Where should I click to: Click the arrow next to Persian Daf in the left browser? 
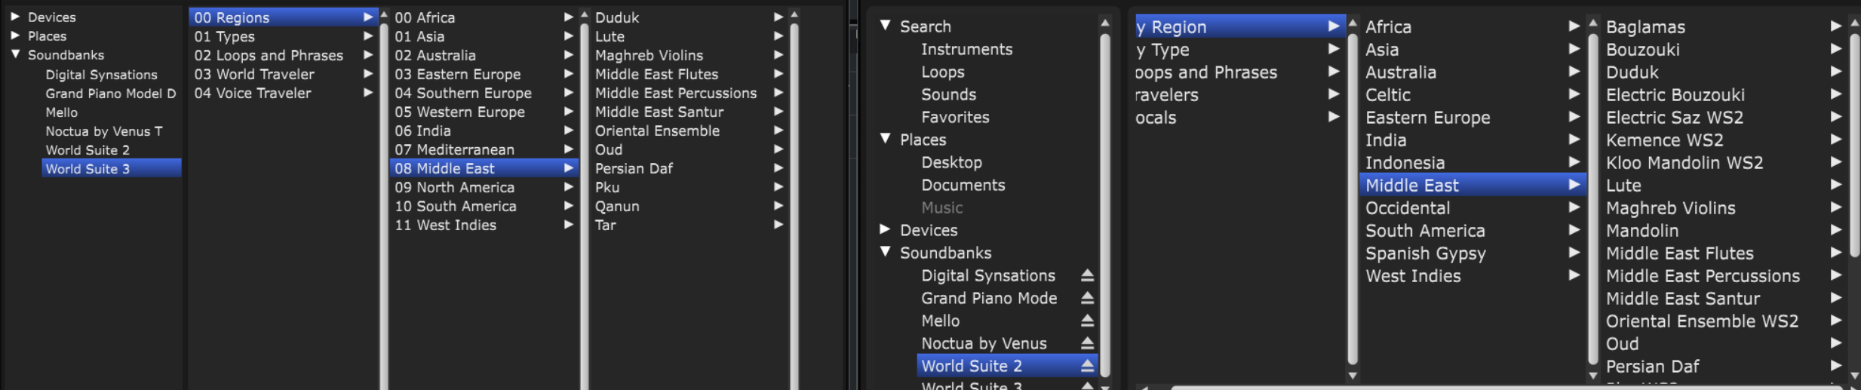click(x=778, y=168)
